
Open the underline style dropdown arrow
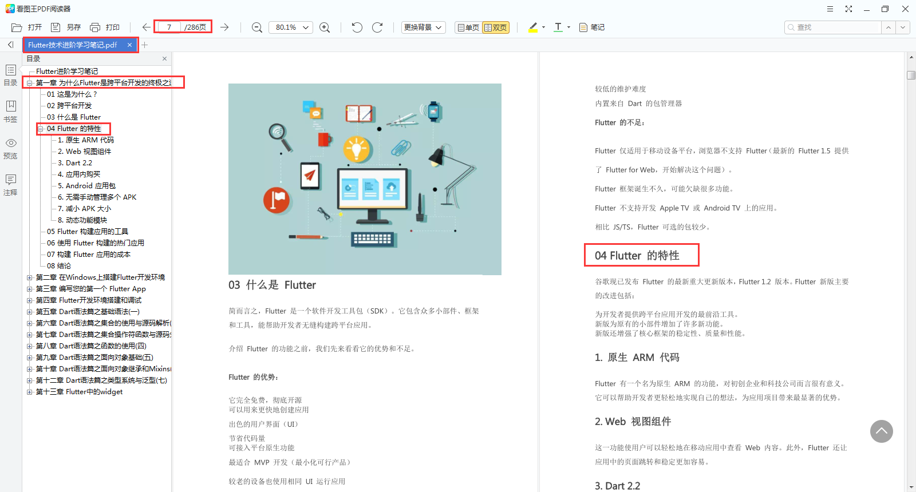568,27
